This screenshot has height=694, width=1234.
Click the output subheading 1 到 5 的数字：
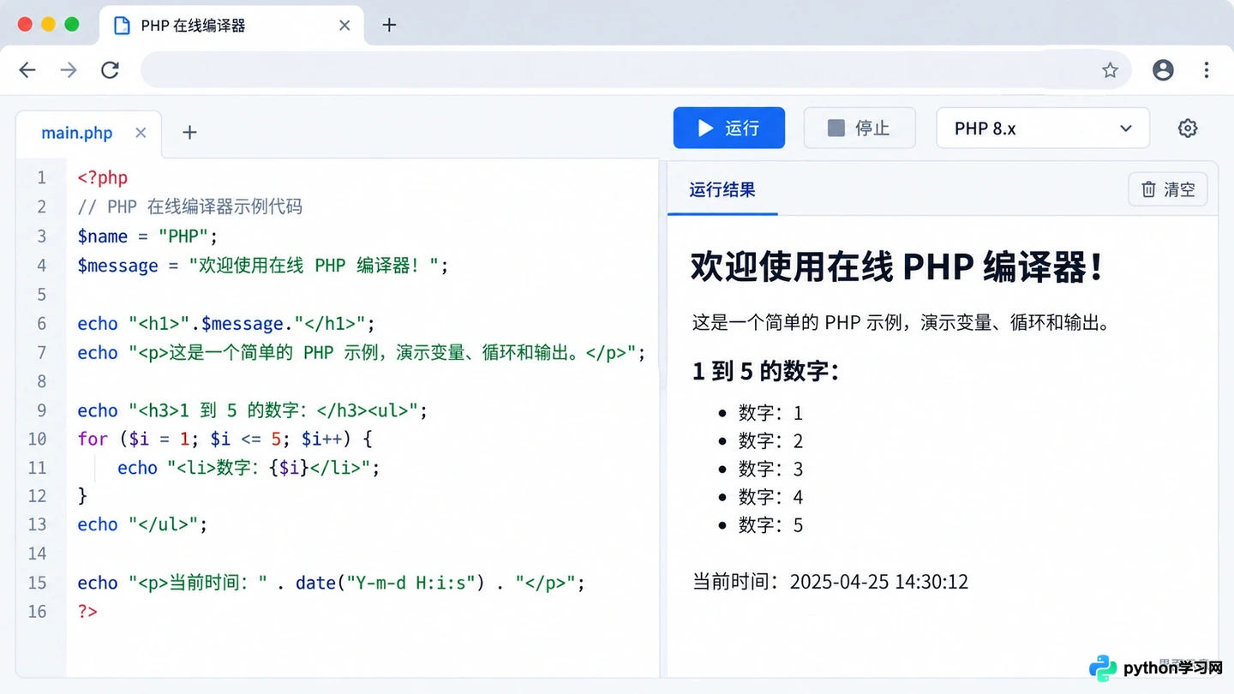765,371
